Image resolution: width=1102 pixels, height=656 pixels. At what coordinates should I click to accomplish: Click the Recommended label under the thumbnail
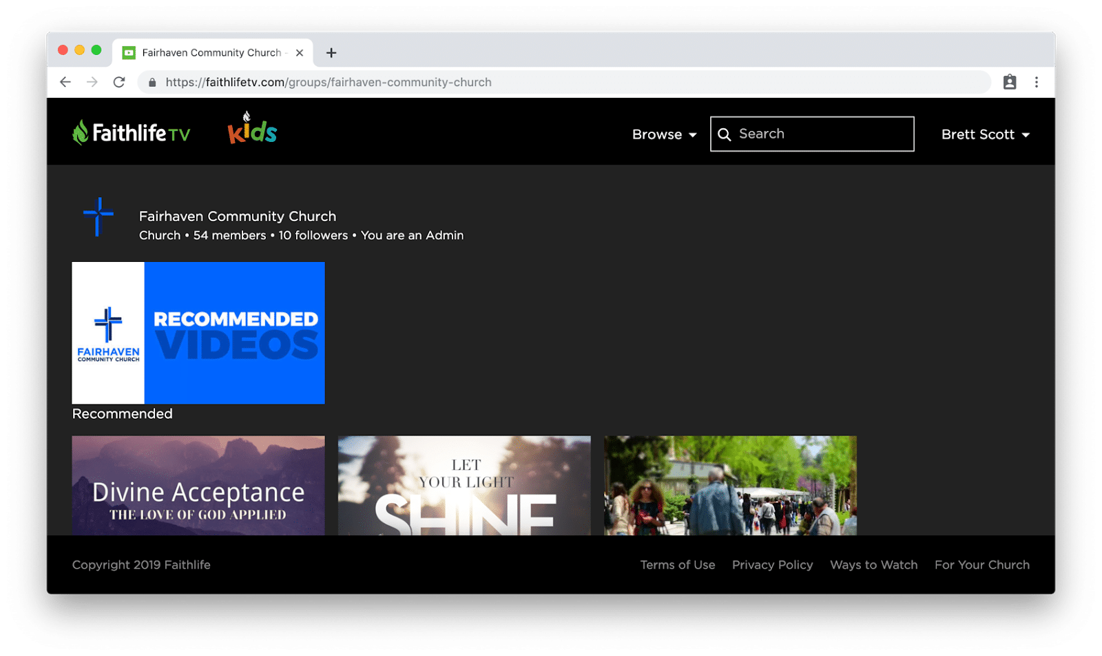tap(123, 413)
